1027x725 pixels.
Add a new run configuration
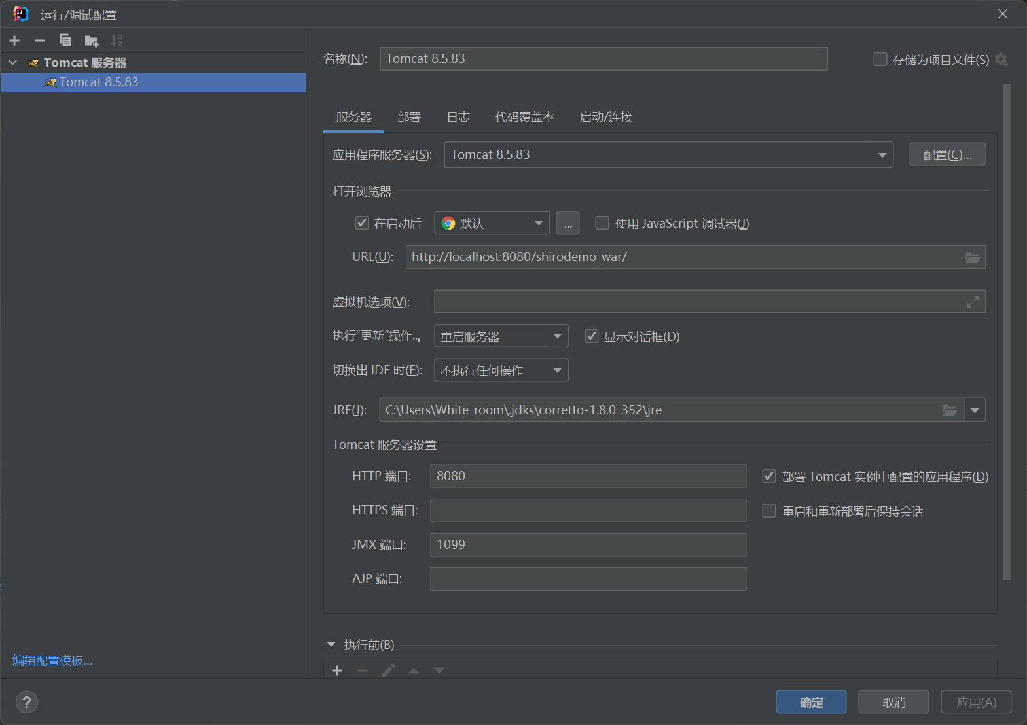[14, 41]
